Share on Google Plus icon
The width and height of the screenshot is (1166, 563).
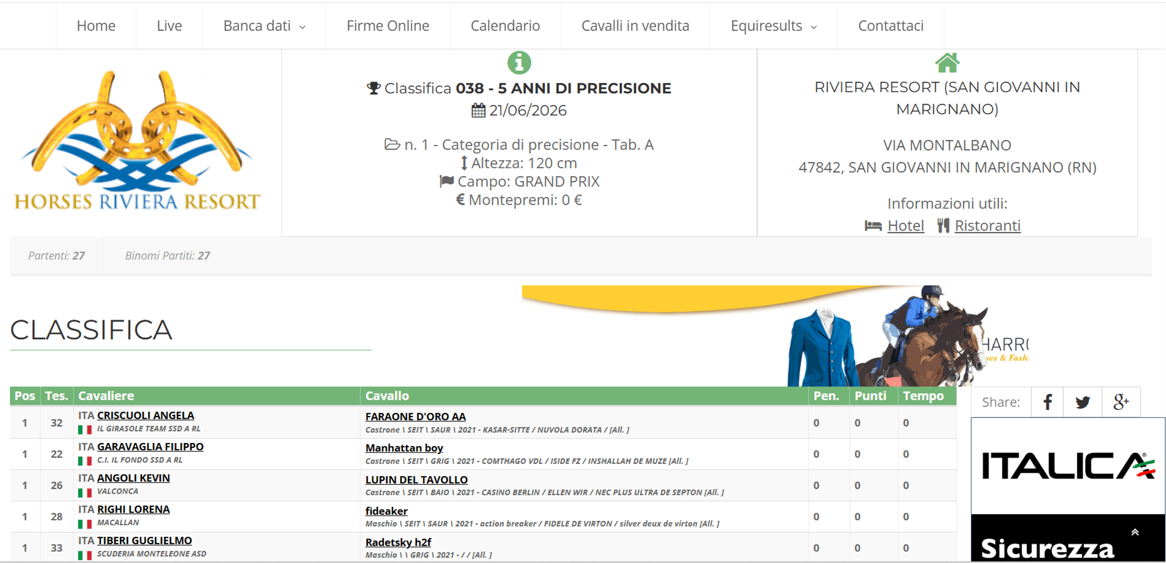click(1121, 402)
